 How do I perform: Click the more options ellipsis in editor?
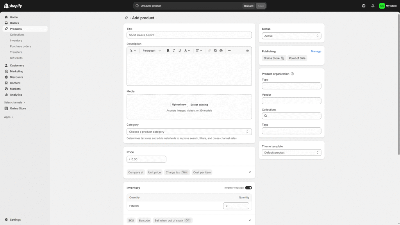point(229,51)
